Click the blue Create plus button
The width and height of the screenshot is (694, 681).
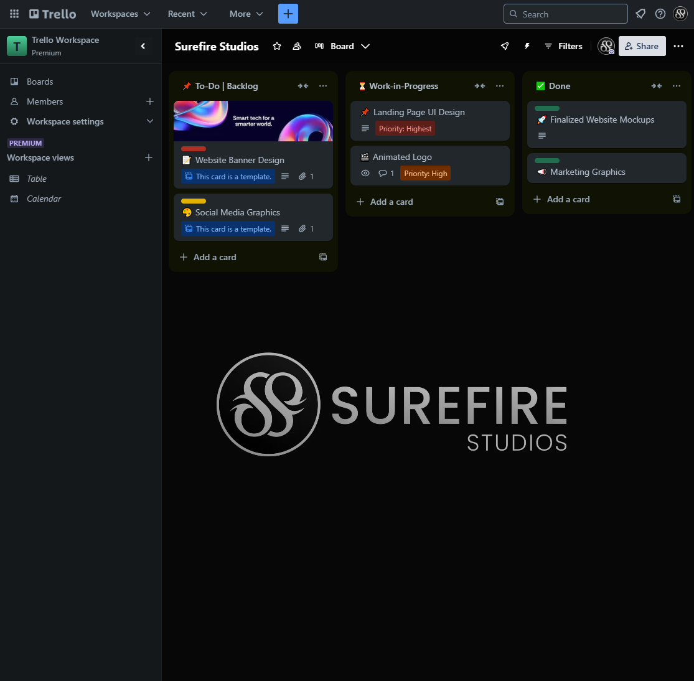click(x=288, y=14)
